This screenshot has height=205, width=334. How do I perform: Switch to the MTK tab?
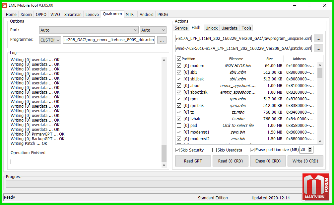(x=130, y=15)
